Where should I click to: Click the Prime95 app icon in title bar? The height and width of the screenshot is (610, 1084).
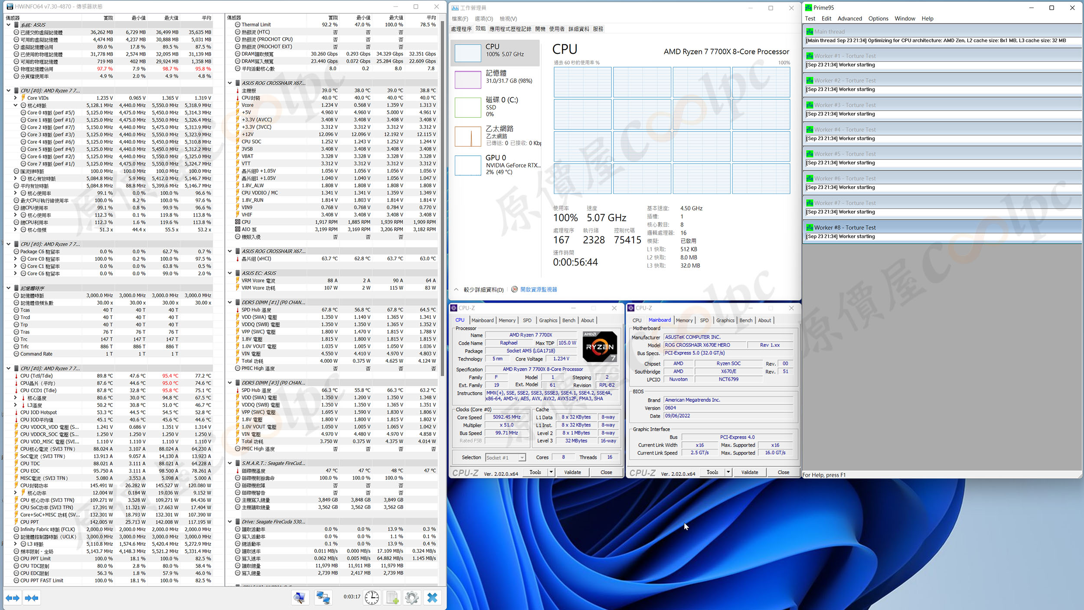pos(809,7)
